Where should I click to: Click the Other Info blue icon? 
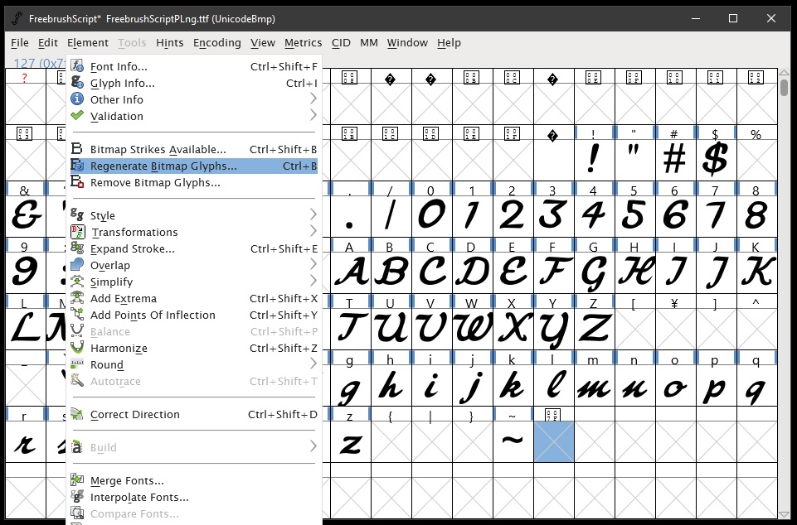[77, 99]
